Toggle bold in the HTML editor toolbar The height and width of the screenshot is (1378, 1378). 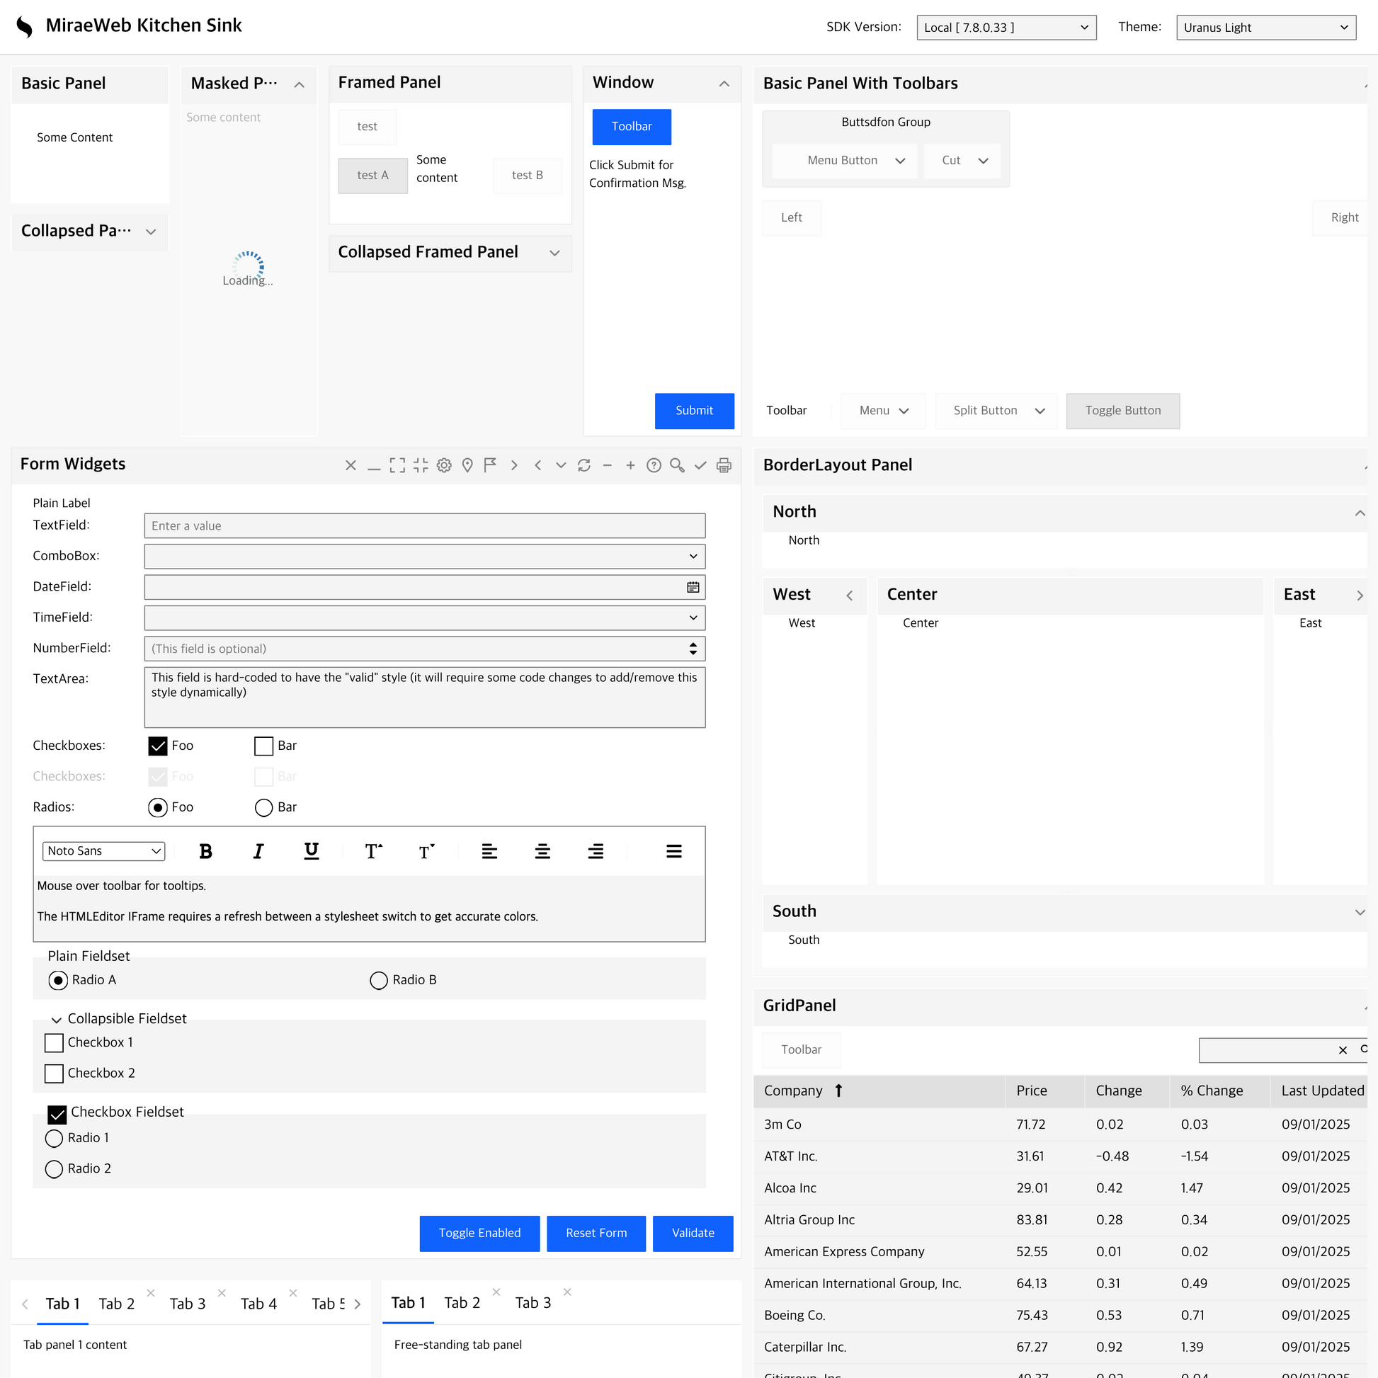click(205, 851)
